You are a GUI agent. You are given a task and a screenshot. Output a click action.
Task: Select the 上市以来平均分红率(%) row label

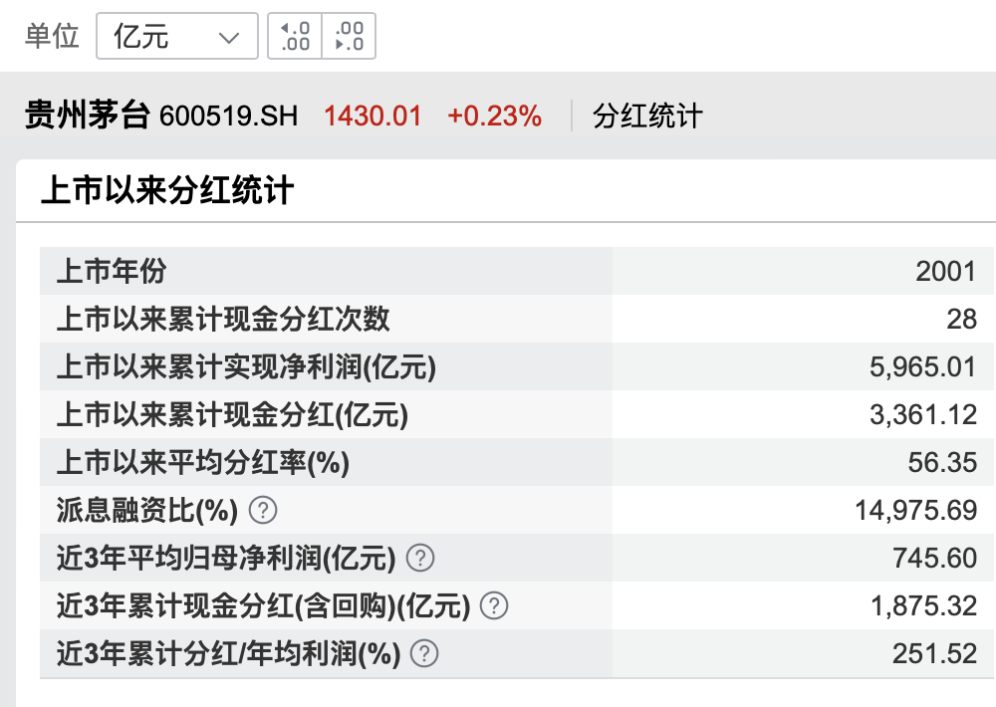(x=203, y=463)
